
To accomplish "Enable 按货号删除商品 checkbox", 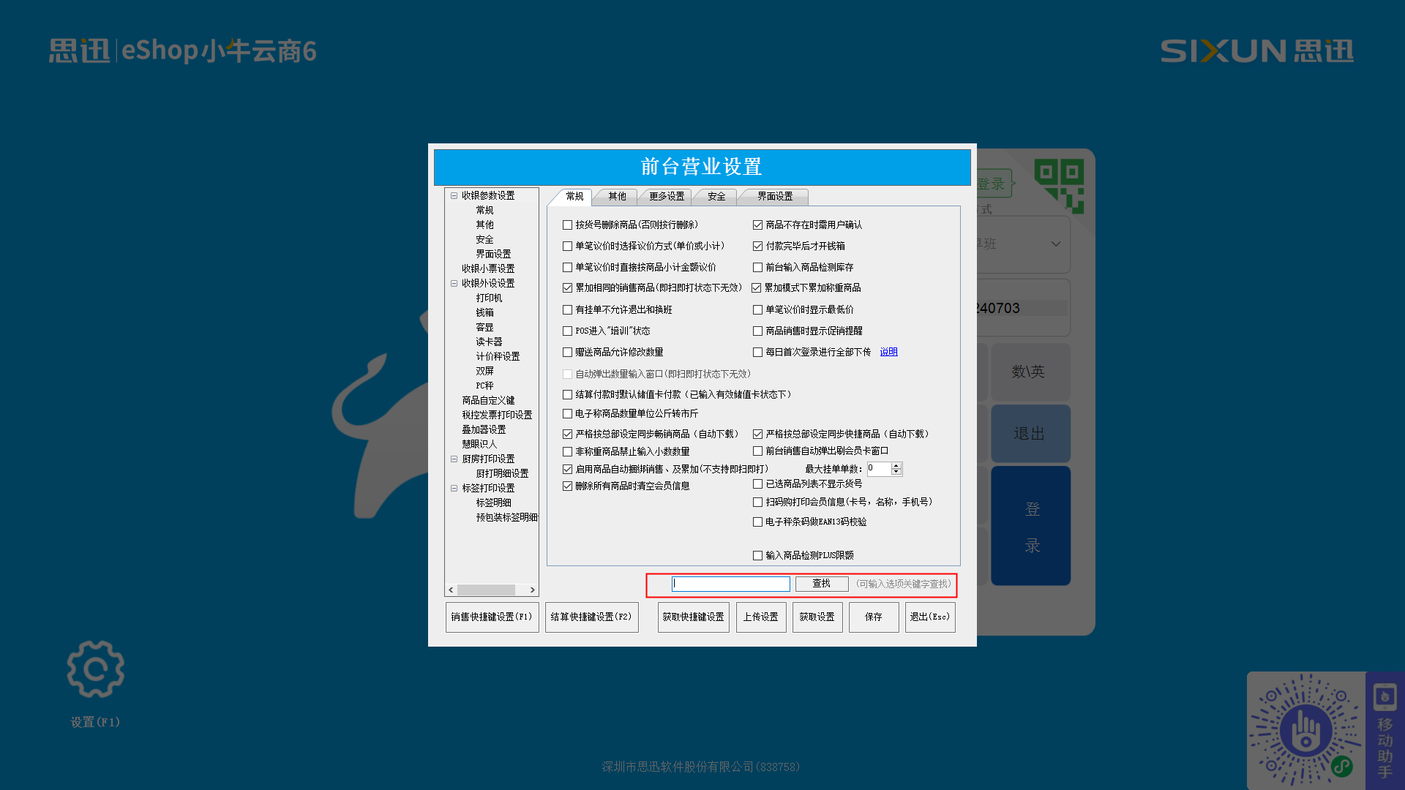I will (x=567, y=225).
